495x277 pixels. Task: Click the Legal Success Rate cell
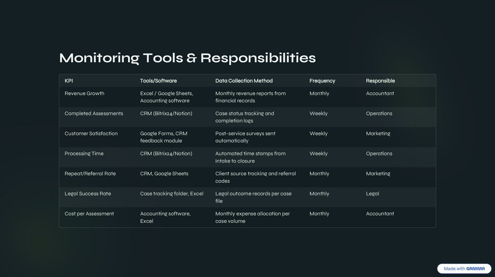click(x=87, y=194)
